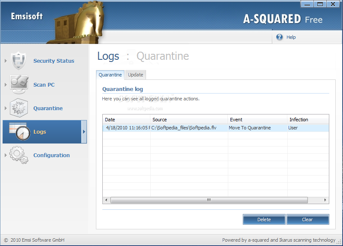Switch to the Quarantine log tab
Image resolution: width=343 pixels, height=246 pixels.
tap(110, 75)
